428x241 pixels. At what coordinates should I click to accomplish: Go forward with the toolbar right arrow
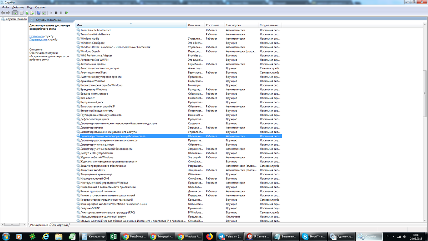8,13
